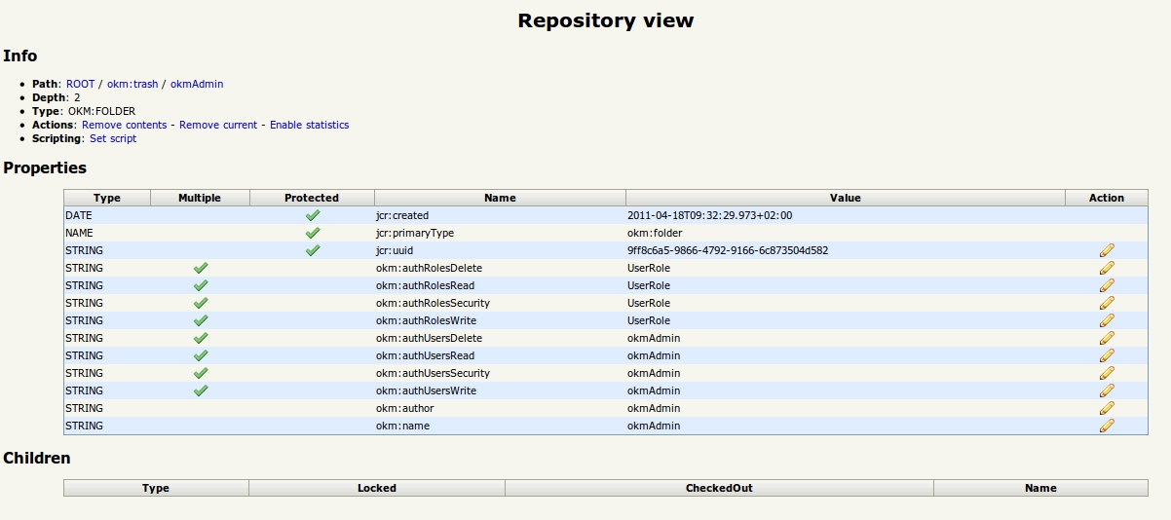Click protected checkmark for jcr:primaryType
The width and height of the screenshot is (1171, 520).
[312, 233]
